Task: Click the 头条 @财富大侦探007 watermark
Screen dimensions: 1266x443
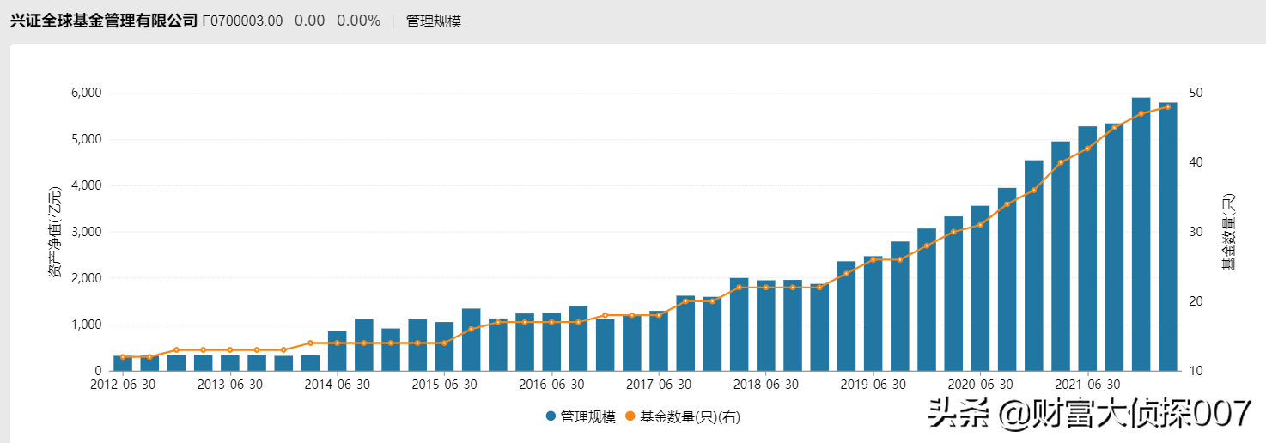Action: 1089,415
